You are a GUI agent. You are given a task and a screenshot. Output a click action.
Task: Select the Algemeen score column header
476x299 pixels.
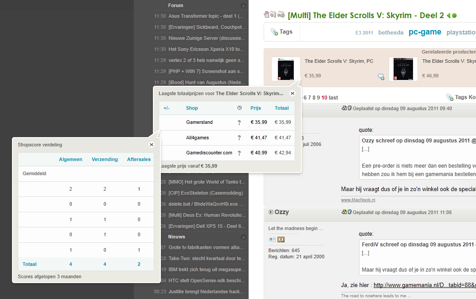click(x=70, y=159)
